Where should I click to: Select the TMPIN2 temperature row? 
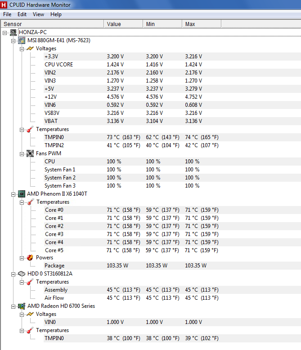[172, 145]
